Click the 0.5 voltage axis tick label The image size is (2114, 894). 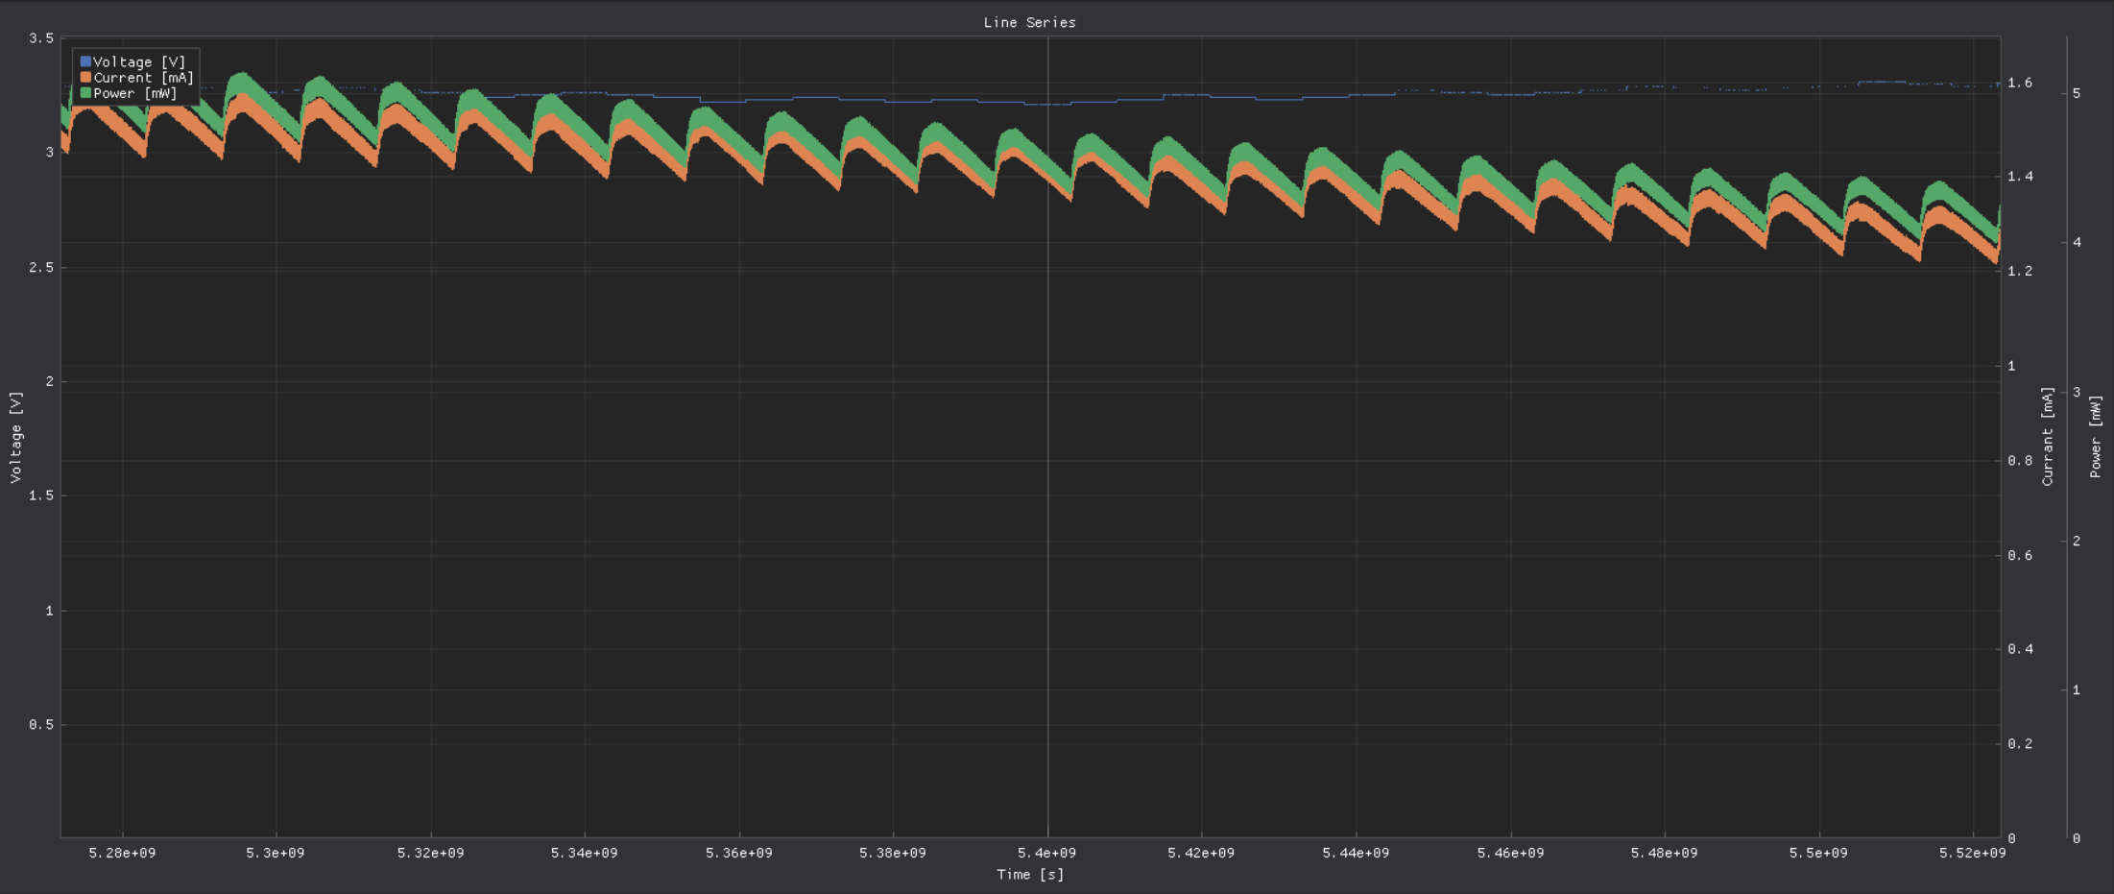[x=41, y=724]
